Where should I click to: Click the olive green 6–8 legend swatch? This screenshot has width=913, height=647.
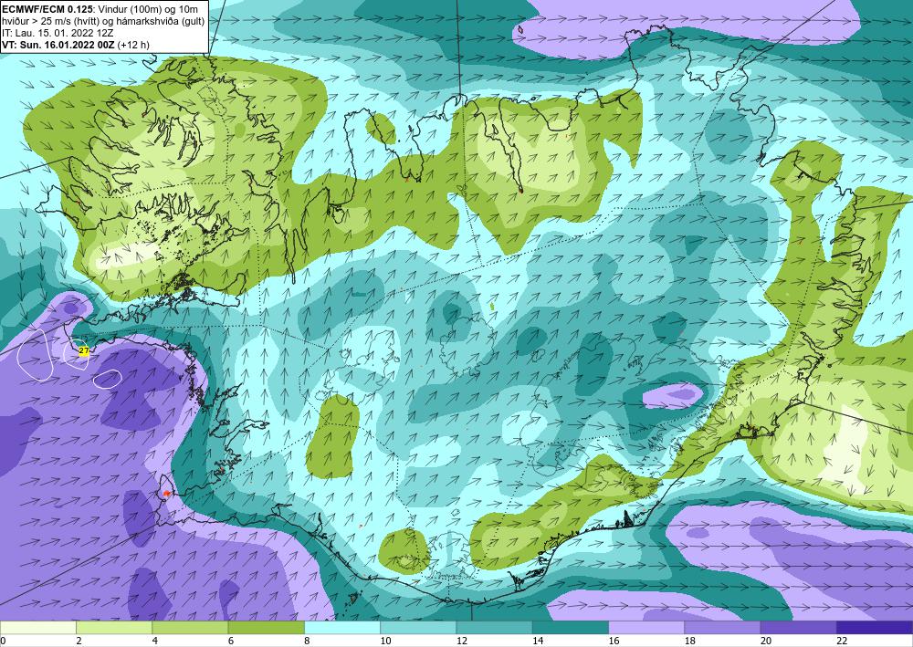pos(266,628)
